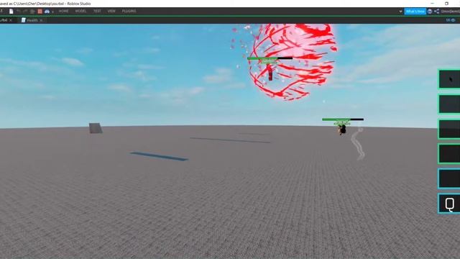Close the Health script tab
The height and width of the screenshot is (259, 460).
click(x=42, y=20)
